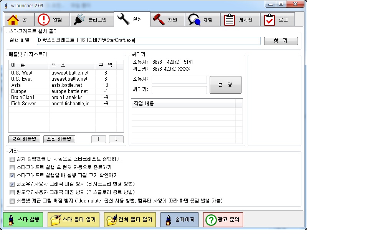
Task: Click the plug icon for 플러그인
Action: click(79, 20)
